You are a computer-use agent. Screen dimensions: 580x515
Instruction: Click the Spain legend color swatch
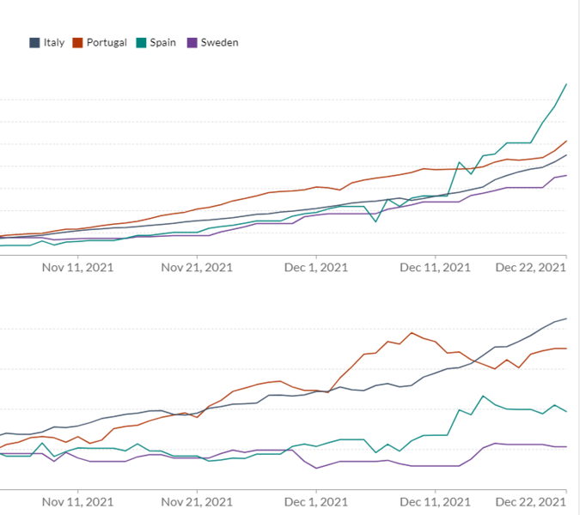[142, 42]
